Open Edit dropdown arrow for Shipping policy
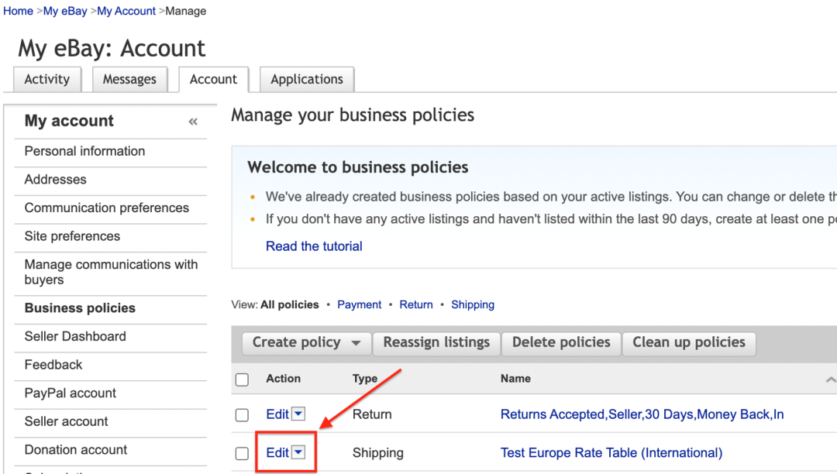The image size is (837, 474). coord(298,453)
